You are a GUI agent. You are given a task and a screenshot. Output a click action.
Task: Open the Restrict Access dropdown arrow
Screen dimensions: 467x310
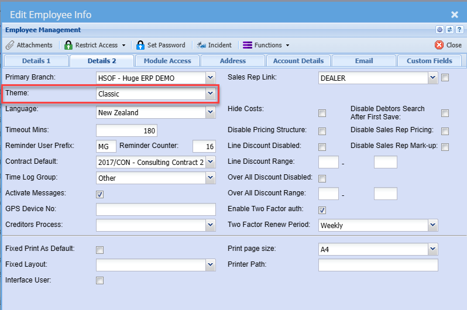pos(123,45)
